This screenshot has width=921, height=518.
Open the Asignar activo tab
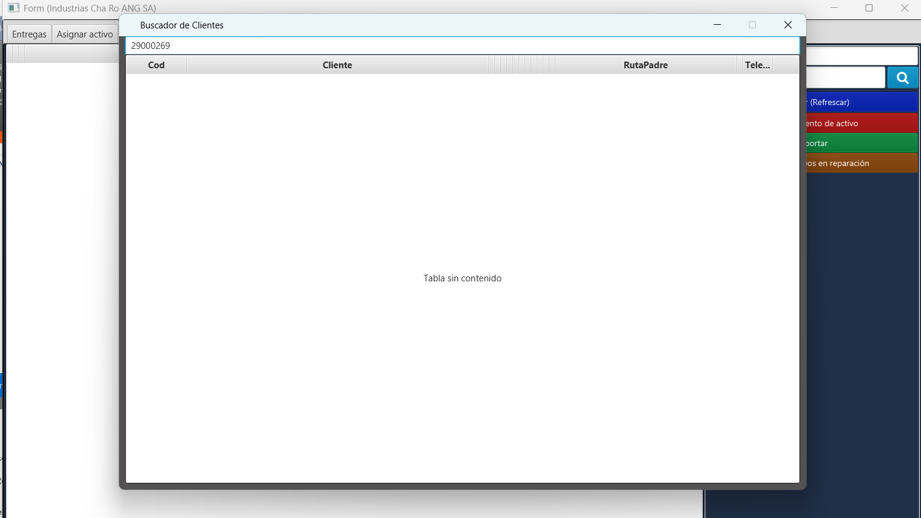coord(85,34)
